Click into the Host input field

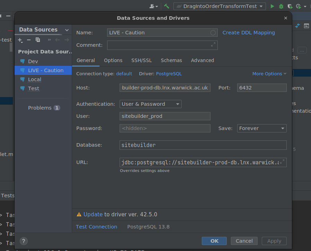(x=165, y=88)
